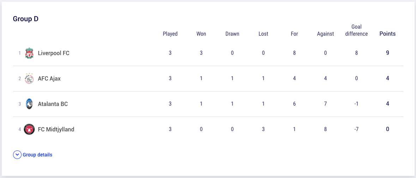Click the FC Midtjylland round logo

[29, 129]
